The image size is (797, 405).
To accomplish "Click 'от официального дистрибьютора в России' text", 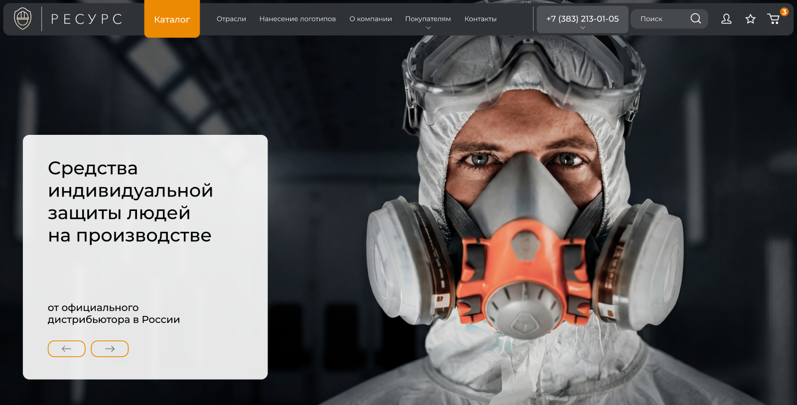I will (114, 313).
